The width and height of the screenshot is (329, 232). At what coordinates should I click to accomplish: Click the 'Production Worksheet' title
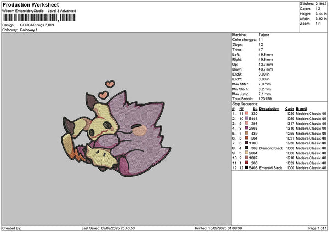(x=31, y=5)
